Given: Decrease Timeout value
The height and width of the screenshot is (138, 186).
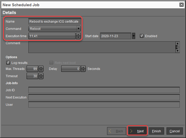Looking at the screenshot, I should coord(41,77).
